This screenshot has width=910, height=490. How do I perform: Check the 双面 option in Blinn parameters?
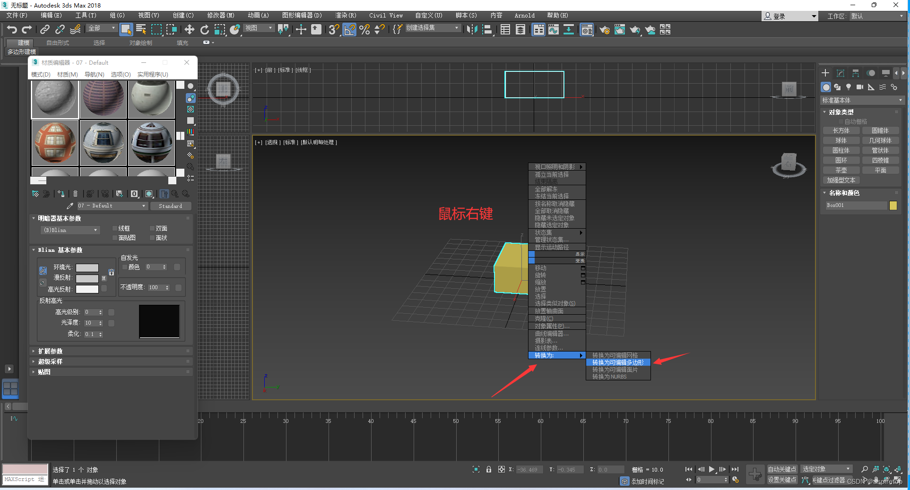point(151,229)
